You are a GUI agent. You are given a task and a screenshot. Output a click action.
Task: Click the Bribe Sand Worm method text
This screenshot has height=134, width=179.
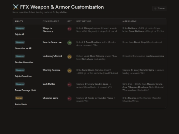tap(97, 71)
